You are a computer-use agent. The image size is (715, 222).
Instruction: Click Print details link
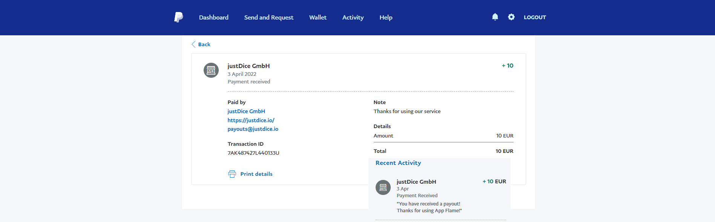click(x=256, y=174)
